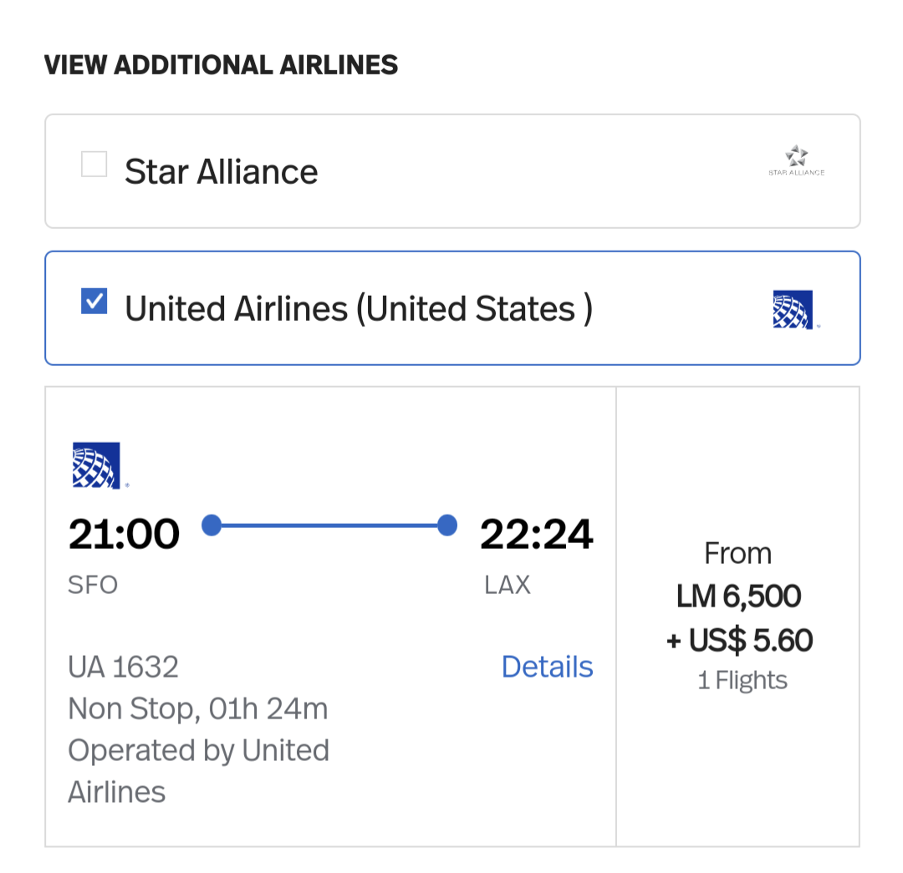The height and width of the screenshot is (873, 903).
Task: Click the United Airlines (United States) label
Action: [358, 309]
